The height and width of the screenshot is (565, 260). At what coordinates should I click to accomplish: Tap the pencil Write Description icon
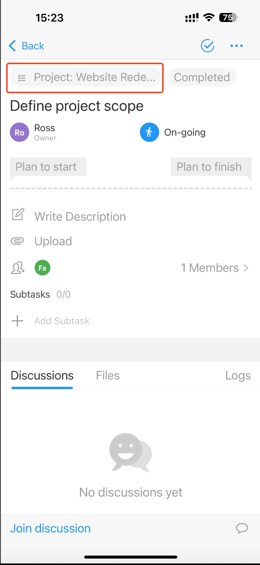(x=18, y=215)
